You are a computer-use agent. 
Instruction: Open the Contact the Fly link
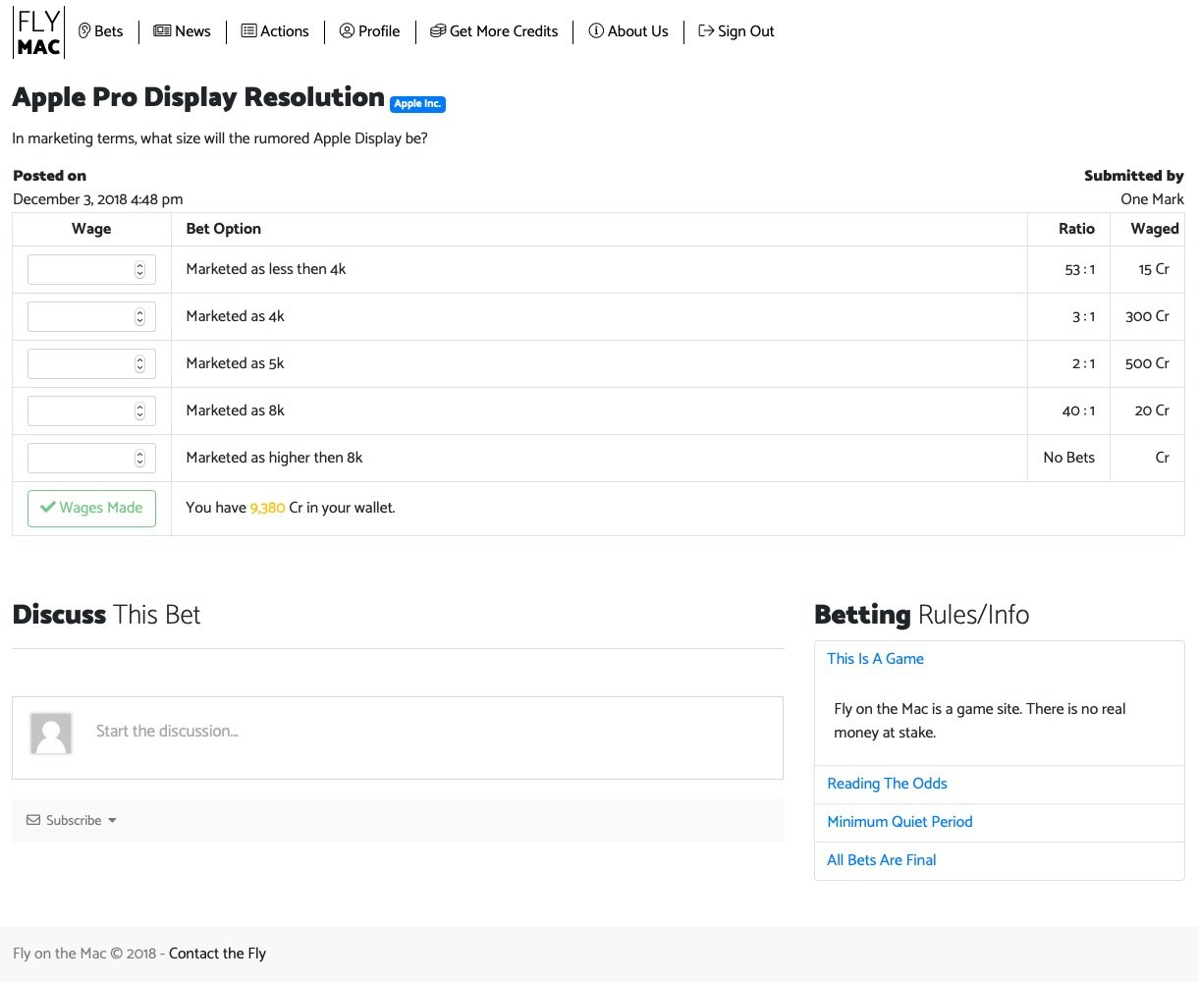click(x=216, y=954)
